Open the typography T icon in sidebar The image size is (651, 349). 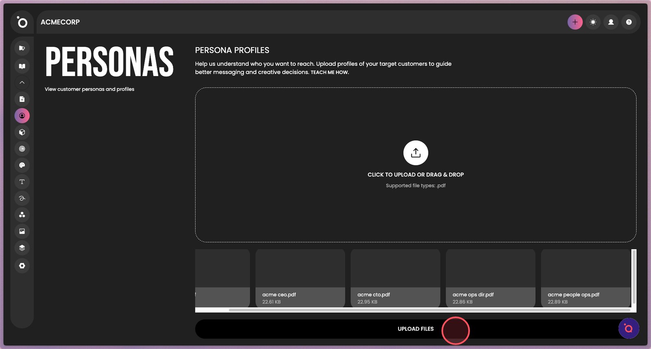coord(22,182)
